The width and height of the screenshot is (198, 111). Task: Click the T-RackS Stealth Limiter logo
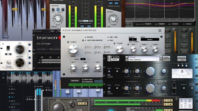pos(8,65)
